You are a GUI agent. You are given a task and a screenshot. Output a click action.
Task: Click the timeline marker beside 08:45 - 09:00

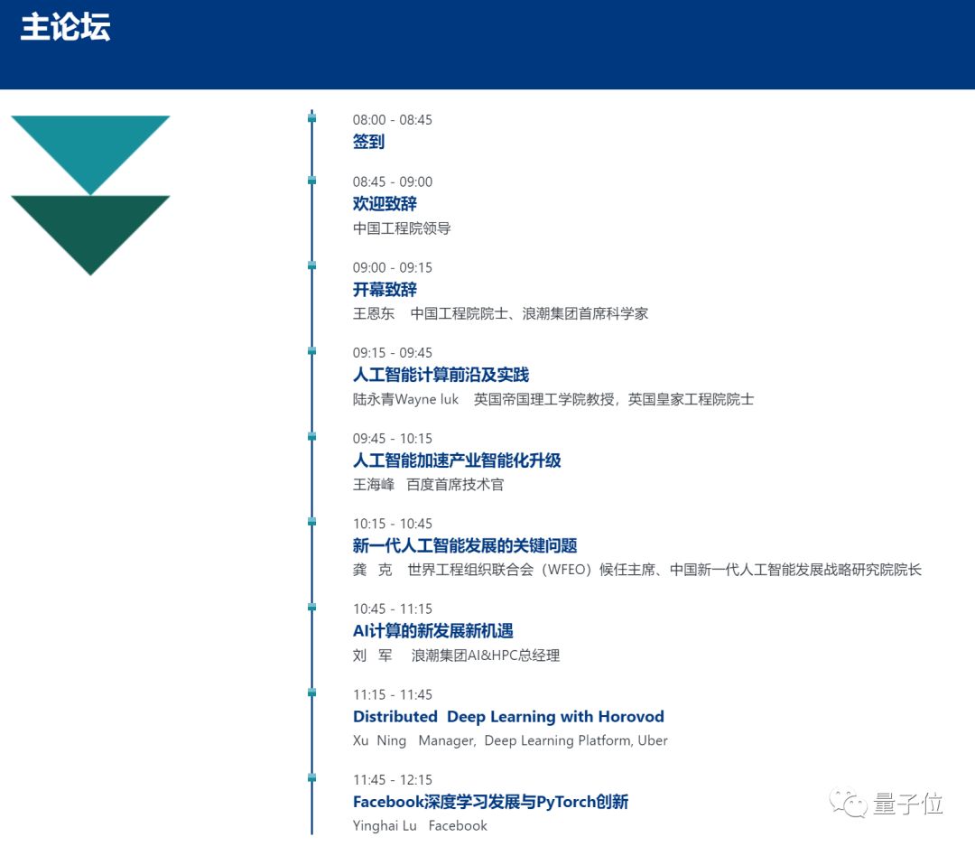click(312, 181)
